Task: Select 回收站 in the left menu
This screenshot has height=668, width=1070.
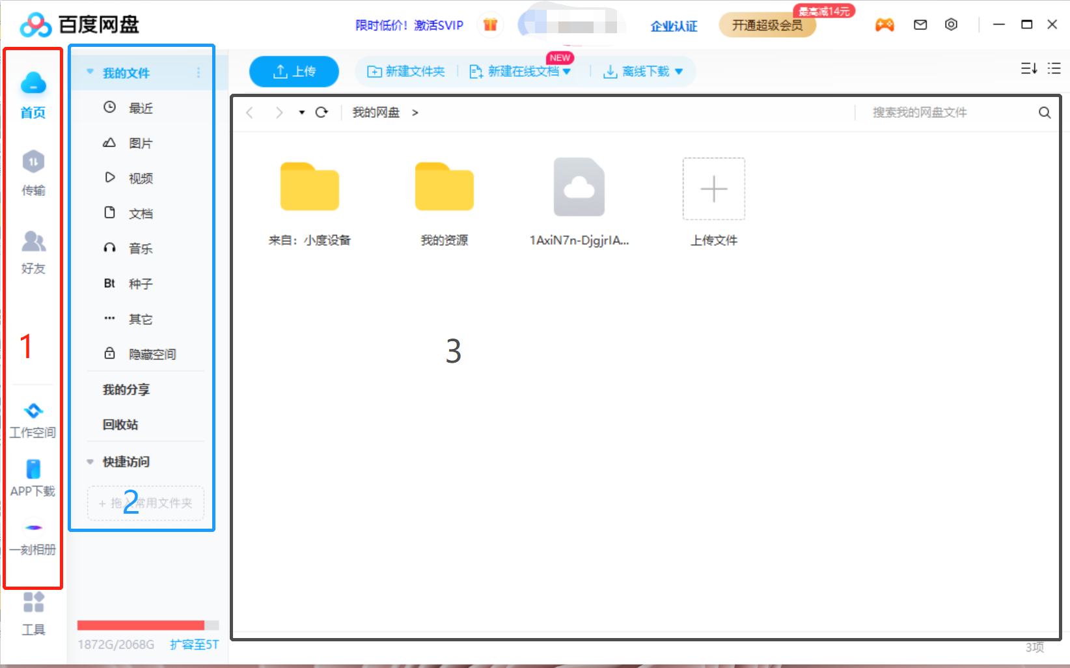Action: 119,424
